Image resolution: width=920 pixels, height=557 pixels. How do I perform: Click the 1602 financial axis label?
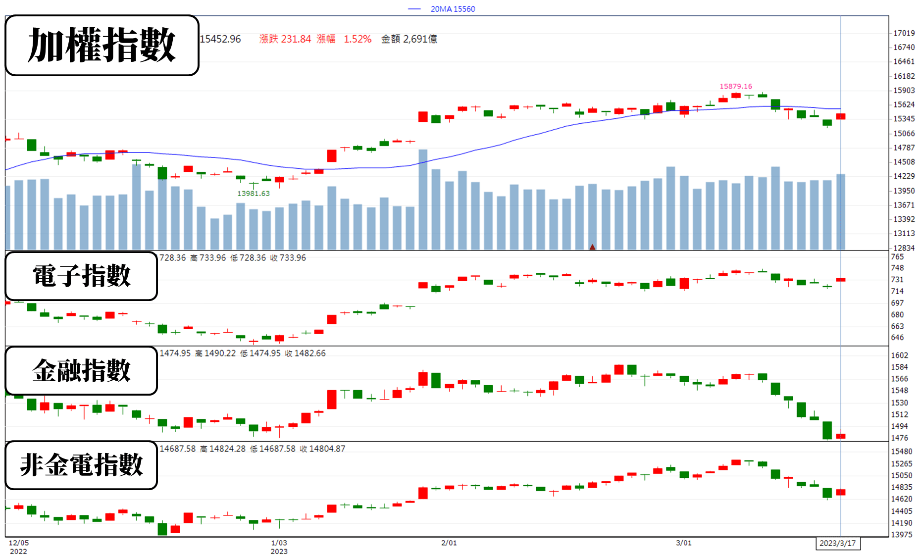coord(900,355)
